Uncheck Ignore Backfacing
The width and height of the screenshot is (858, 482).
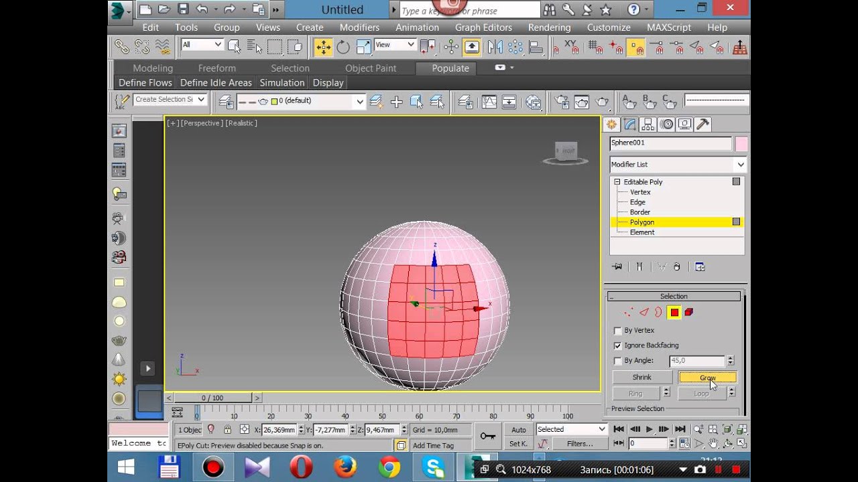click(x=618, y=345)
